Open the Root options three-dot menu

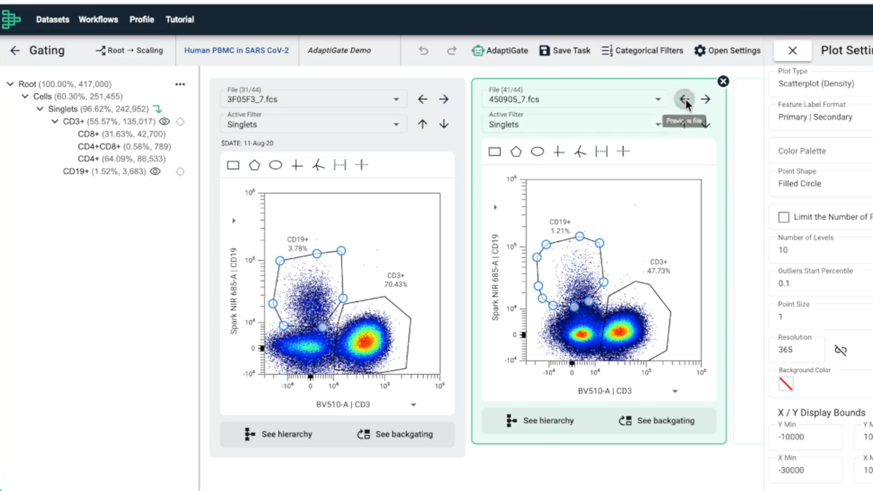[x=180, y=84]
